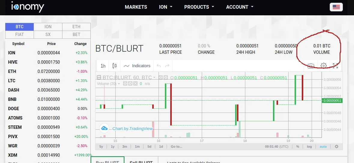Image resolution: width=354 pixels, height=163 pixels.
Task: Hide the BTC:BLURT series via eye icon
Action: tap(161, 78)
